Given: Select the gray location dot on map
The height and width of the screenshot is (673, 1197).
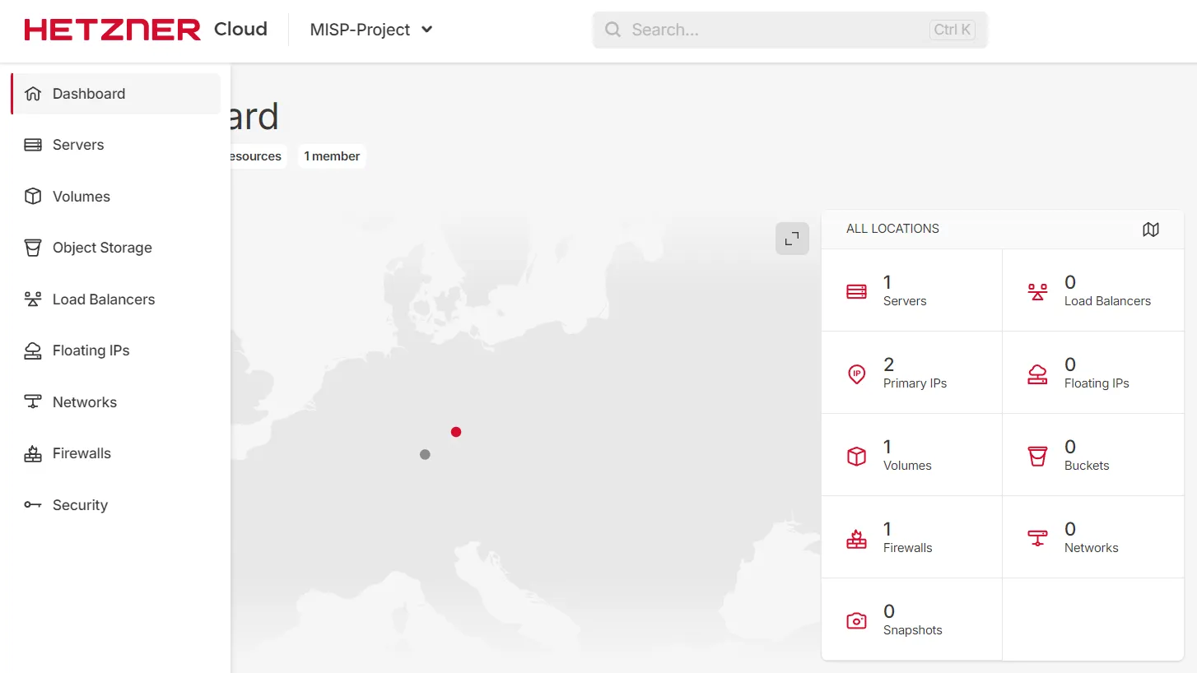Looking at the screenshot, I should click(425, 454).
